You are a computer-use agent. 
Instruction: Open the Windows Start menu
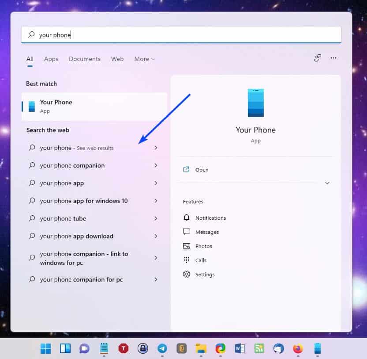(45, 348)
